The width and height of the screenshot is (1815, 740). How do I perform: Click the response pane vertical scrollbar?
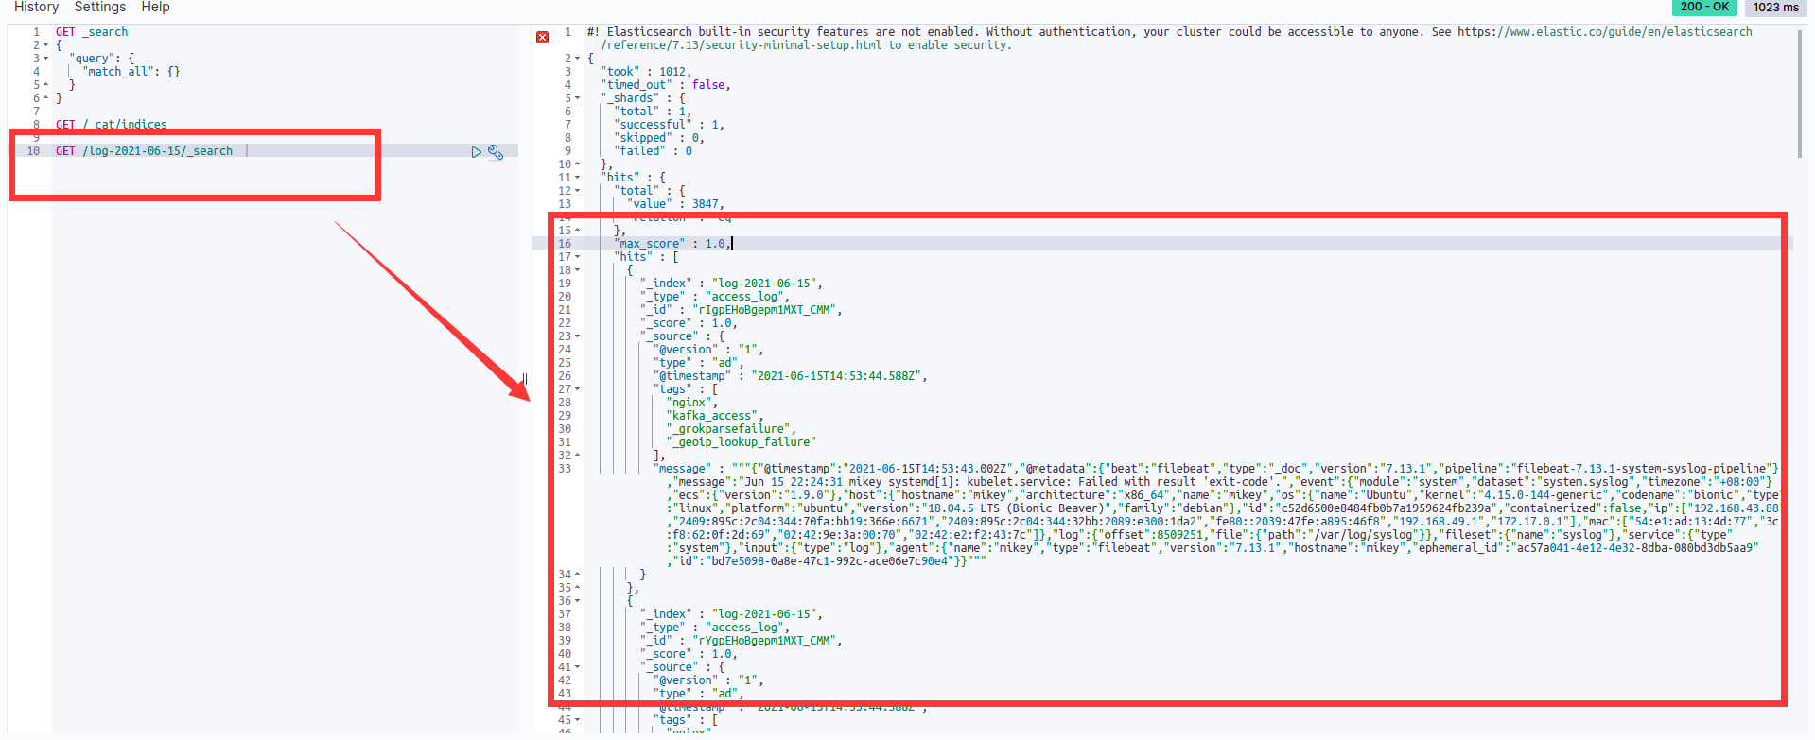1800,93
